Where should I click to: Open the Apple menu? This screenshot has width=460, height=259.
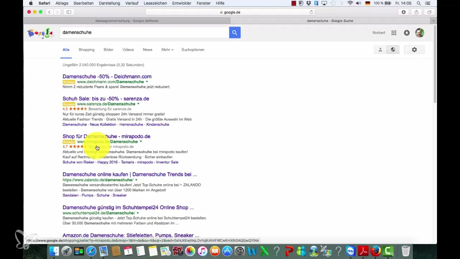(x=31, y=3)
